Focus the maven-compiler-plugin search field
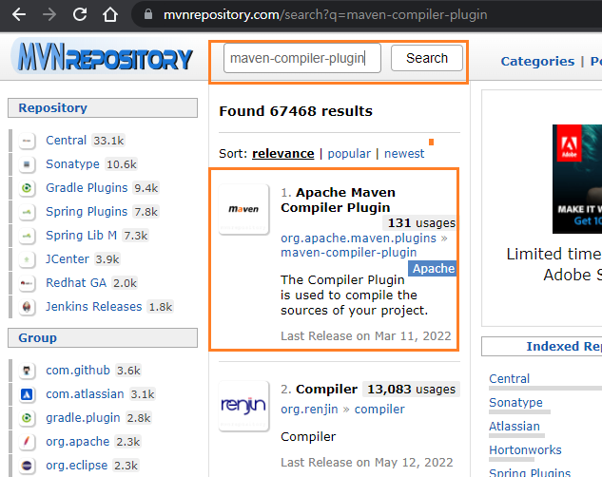The width and height of the screenshot is (602, 477). click(x=302, y=58)
